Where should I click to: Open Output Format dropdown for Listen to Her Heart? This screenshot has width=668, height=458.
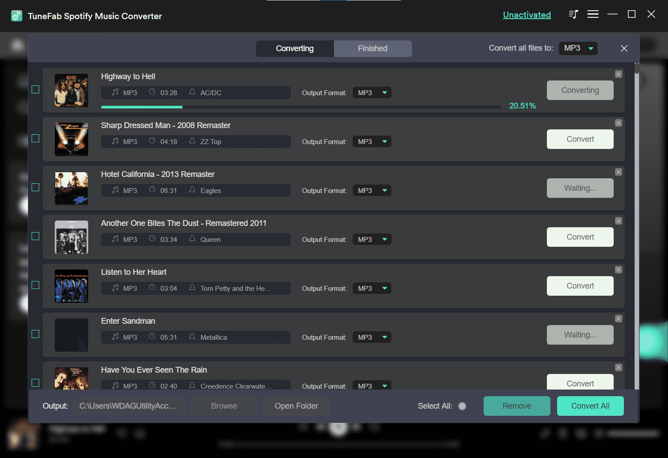[x=372, y=288]
